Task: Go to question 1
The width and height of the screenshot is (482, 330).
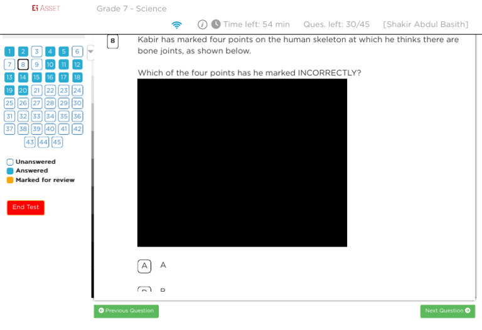Action: click(9, 51)
